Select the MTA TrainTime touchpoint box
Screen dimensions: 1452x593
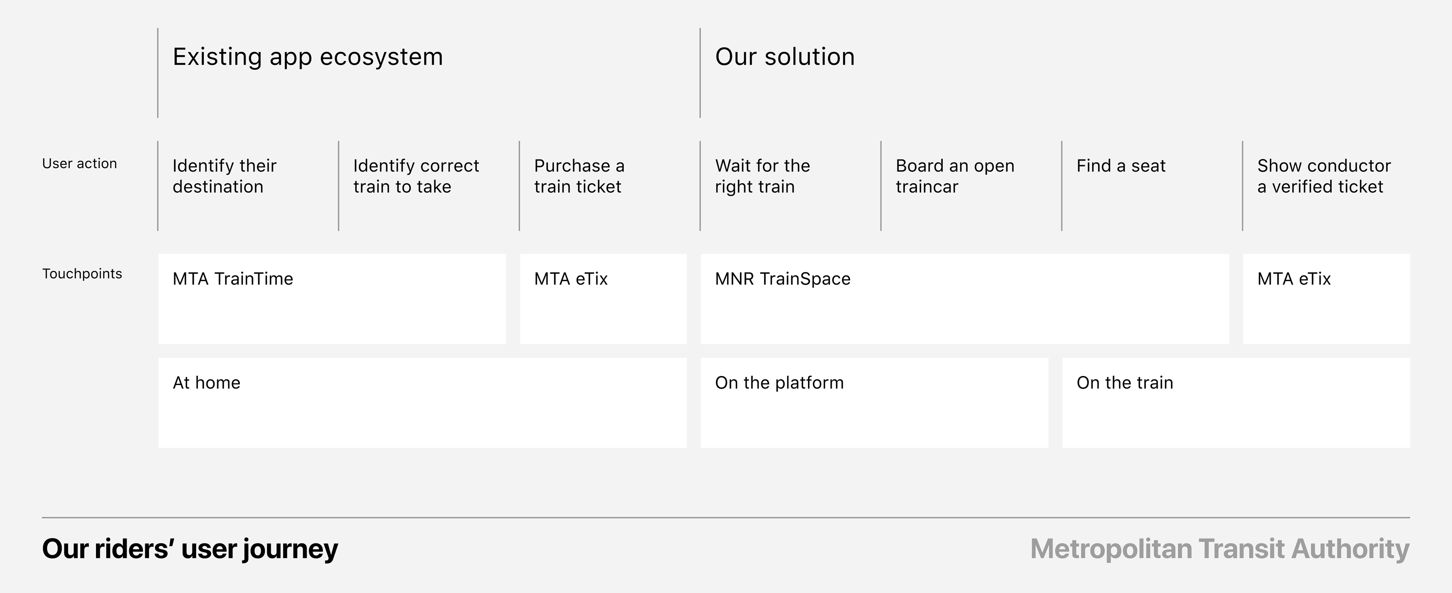tap(332, 299)
